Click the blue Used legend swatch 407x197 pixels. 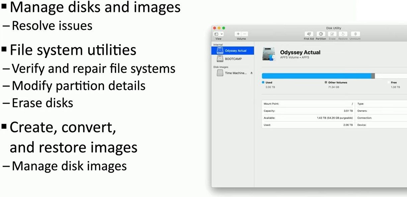(263, 82)
